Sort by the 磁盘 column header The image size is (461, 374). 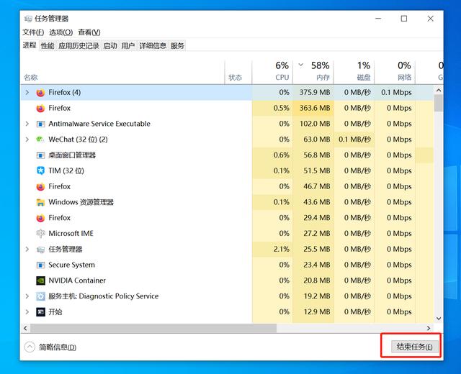pyautogui.click(x=354, y=71)
